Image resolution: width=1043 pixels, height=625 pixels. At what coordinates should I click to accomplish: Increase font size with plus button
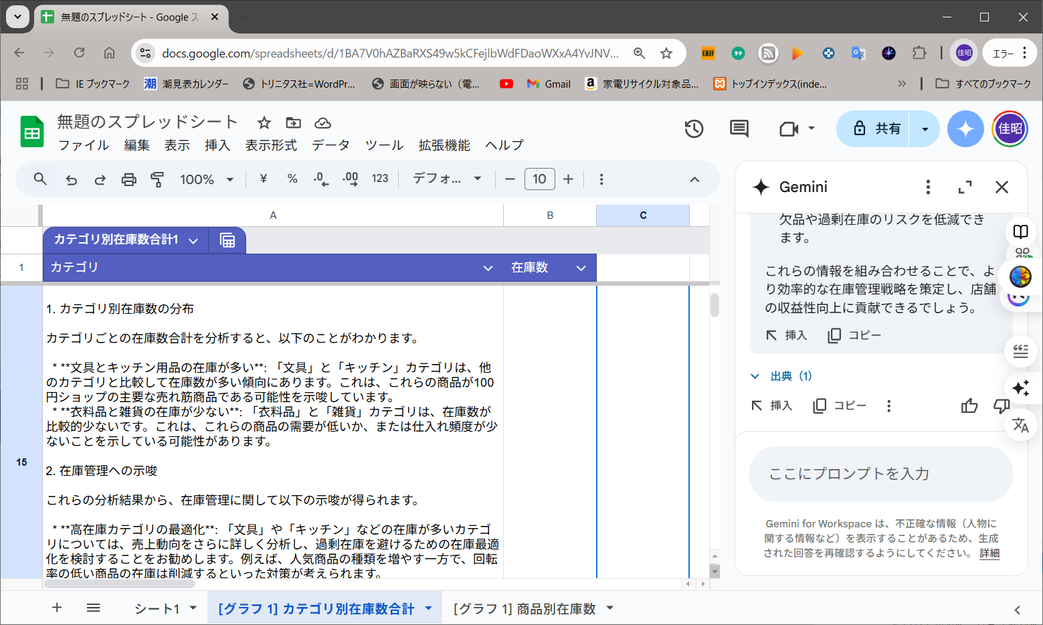[x=568, y=179]
